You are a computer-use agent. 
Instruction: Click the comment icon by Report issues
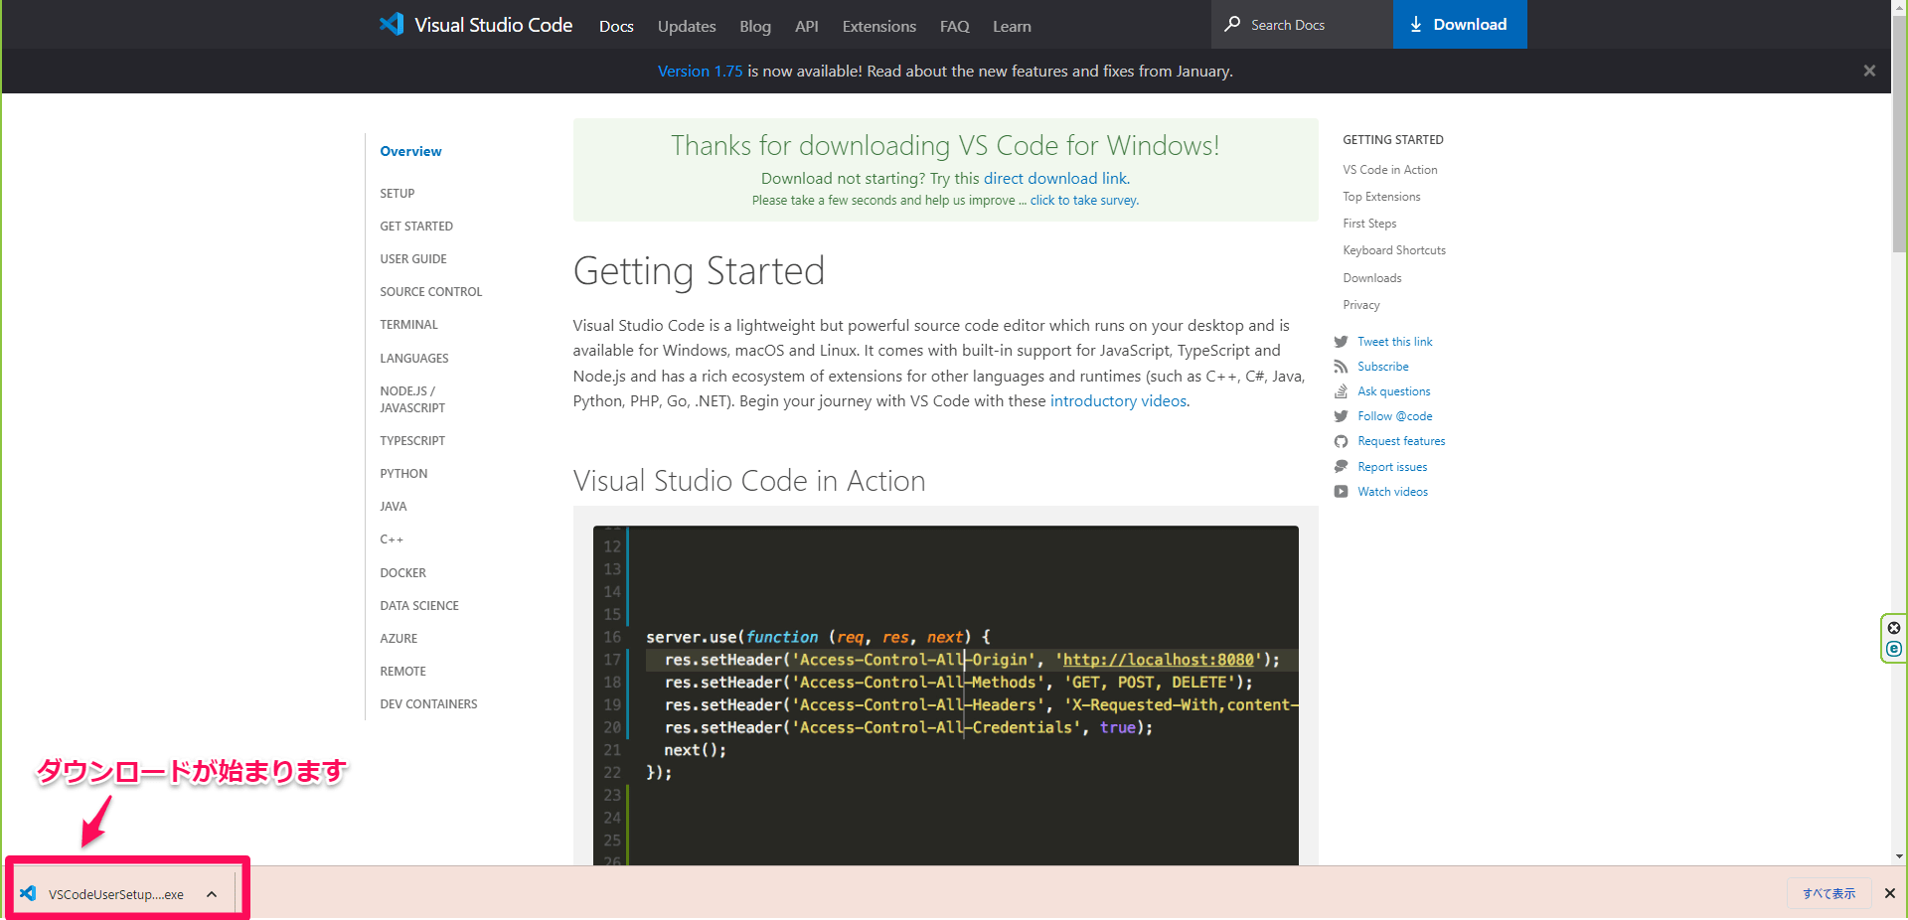[x=1341, y=467]
